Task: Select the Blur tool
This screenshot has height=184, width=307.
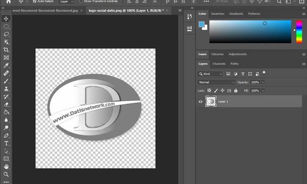Action: (x=6, y=120)
